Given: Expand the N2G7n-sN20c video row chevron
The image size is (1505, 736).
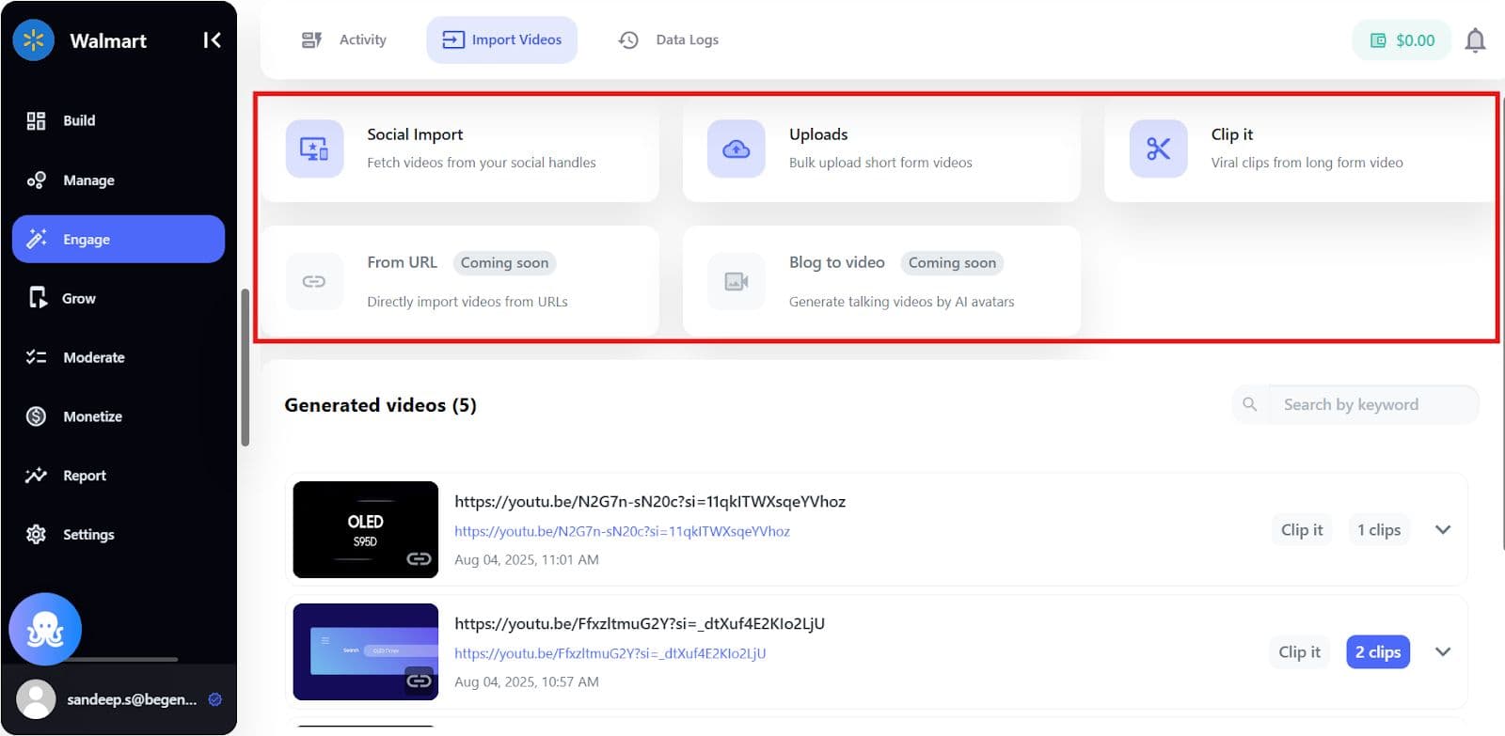Looking at the screenshot, I should click(x=1443, y=529).
